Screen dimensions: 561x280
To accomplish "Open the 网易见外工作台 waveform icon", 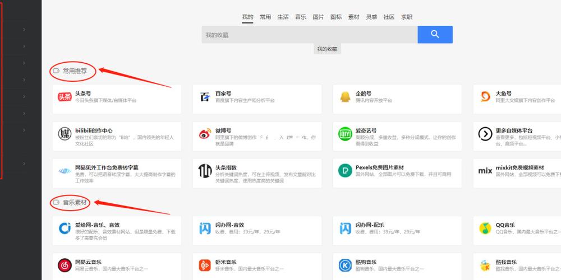I will 65,171.
